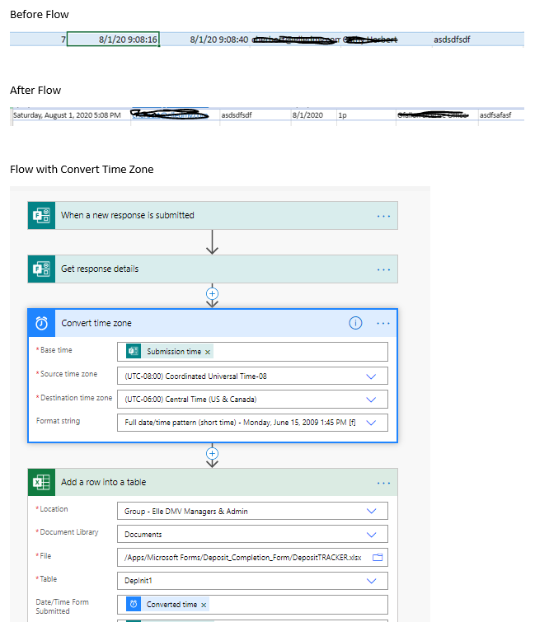Expand 'Get response details' step
535x622 pixels.
pyautogui.click(x=214, y=269)
